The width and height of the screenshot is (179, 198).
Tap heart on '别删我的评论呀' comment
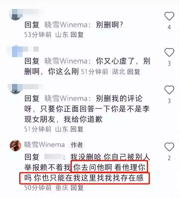pos(169,90)
